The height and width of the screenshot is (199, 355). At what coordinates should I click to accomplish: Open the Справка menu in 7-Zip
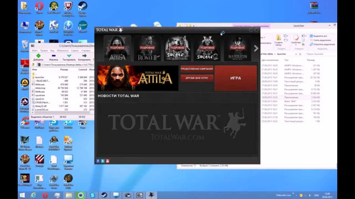click(86, 51)
